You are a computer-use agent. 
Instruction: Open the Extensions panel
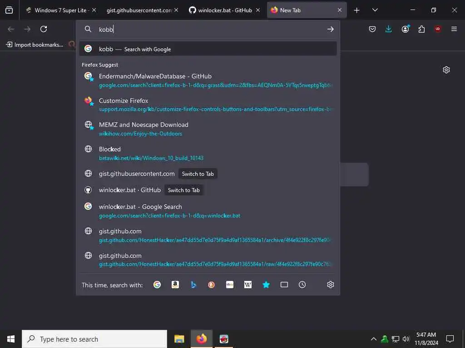[x=421, y=29]
